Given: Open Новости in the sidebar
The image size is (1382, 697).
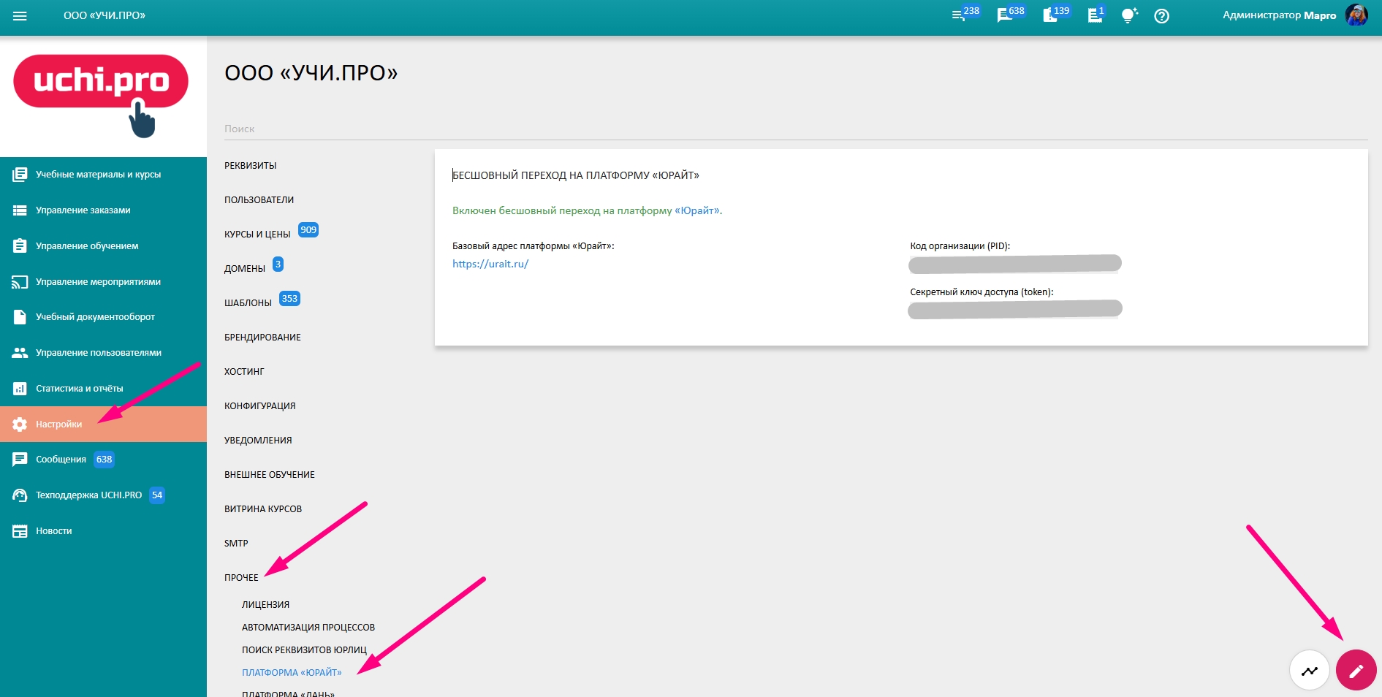Looking at the screenshot, I should click(x=103, y=531).
